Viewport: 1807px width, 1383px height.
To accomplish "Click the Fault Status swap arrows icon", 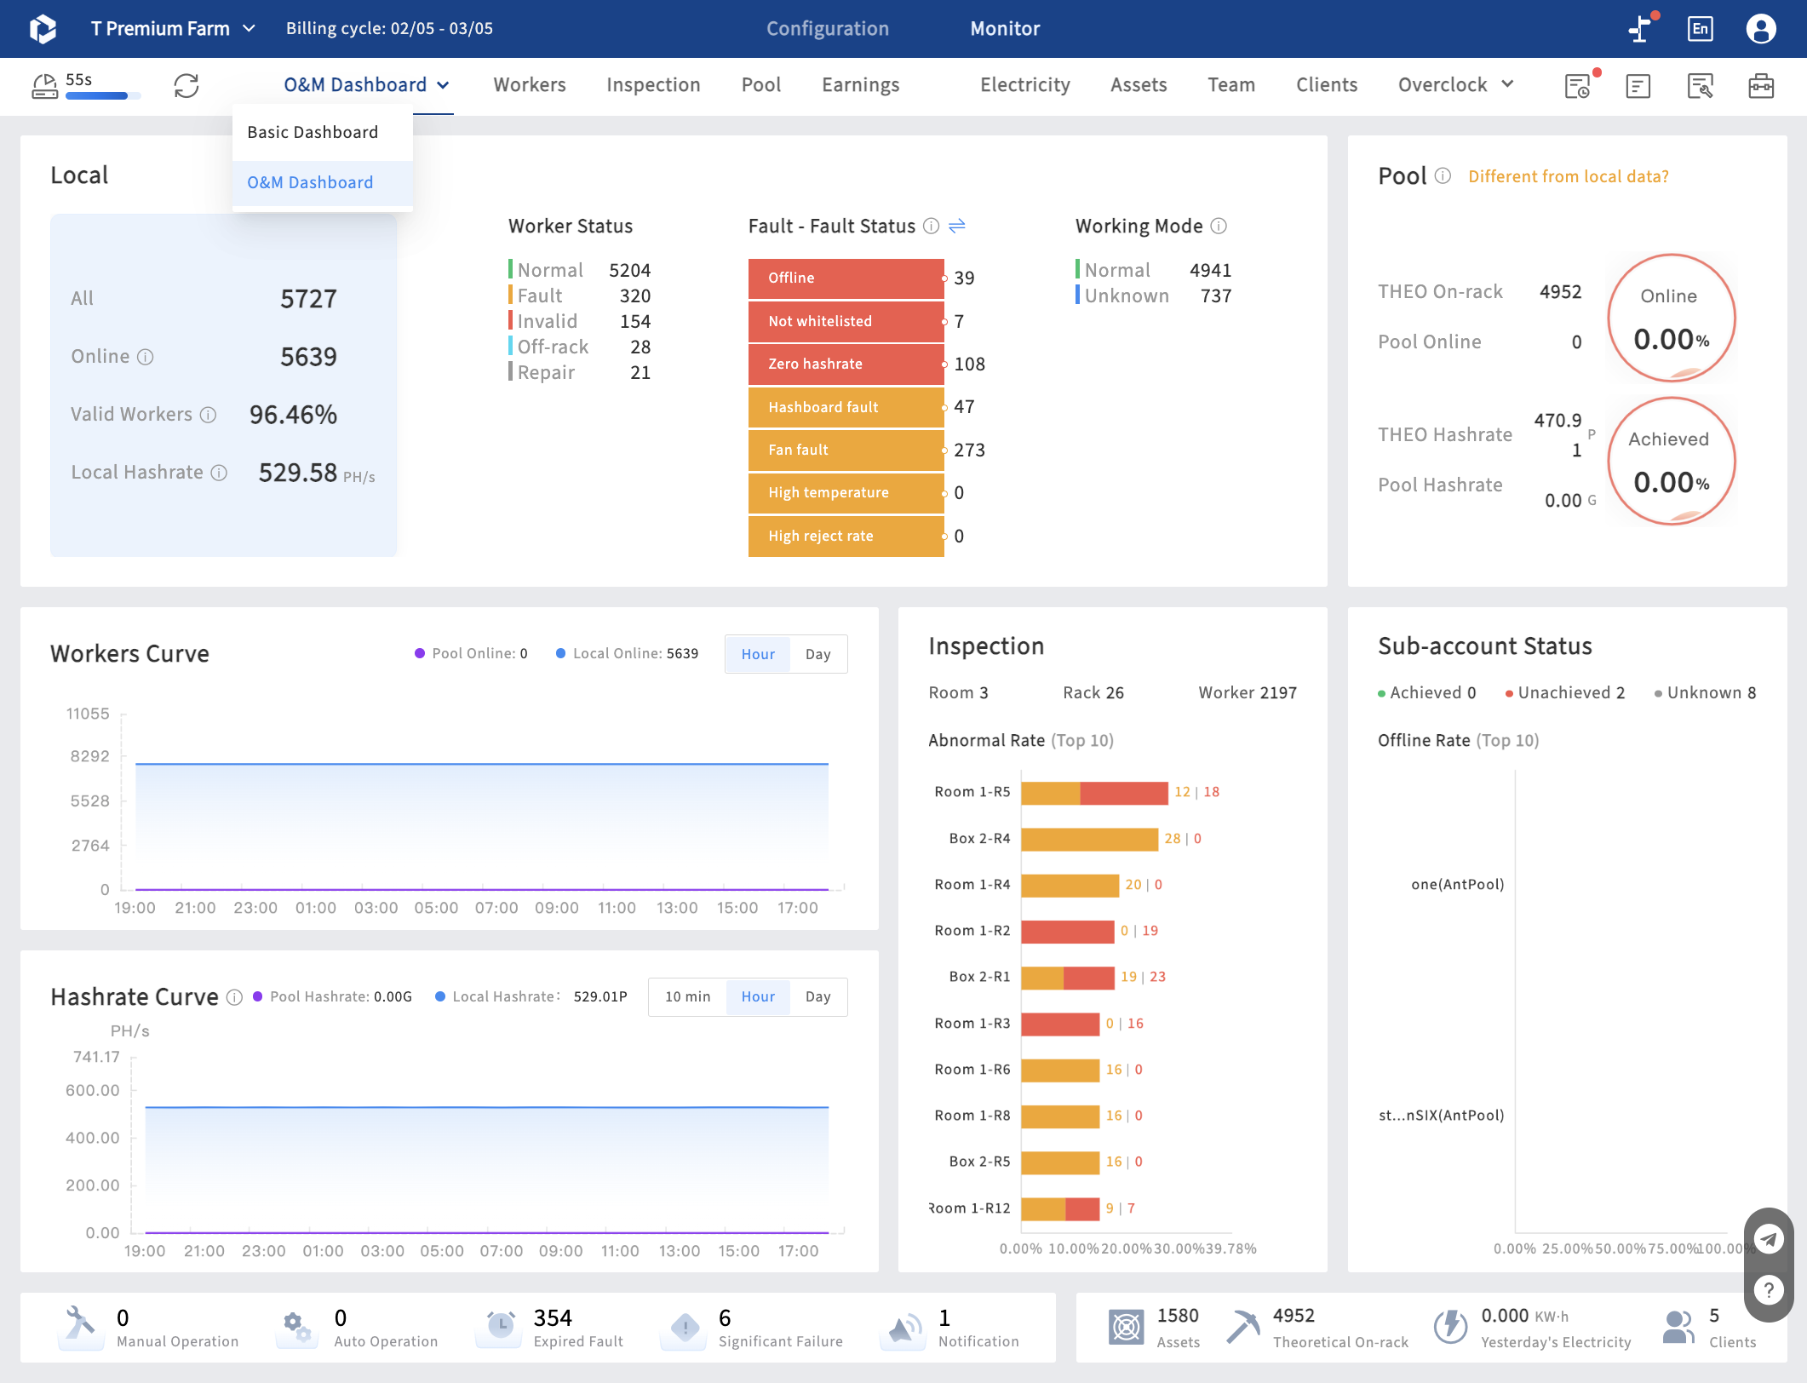I will 957,226.
